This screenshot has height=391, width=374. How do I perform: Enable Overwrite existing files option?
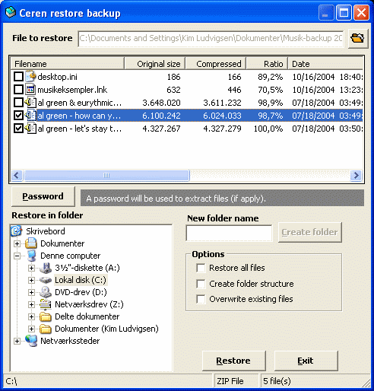tap(201, 299)
